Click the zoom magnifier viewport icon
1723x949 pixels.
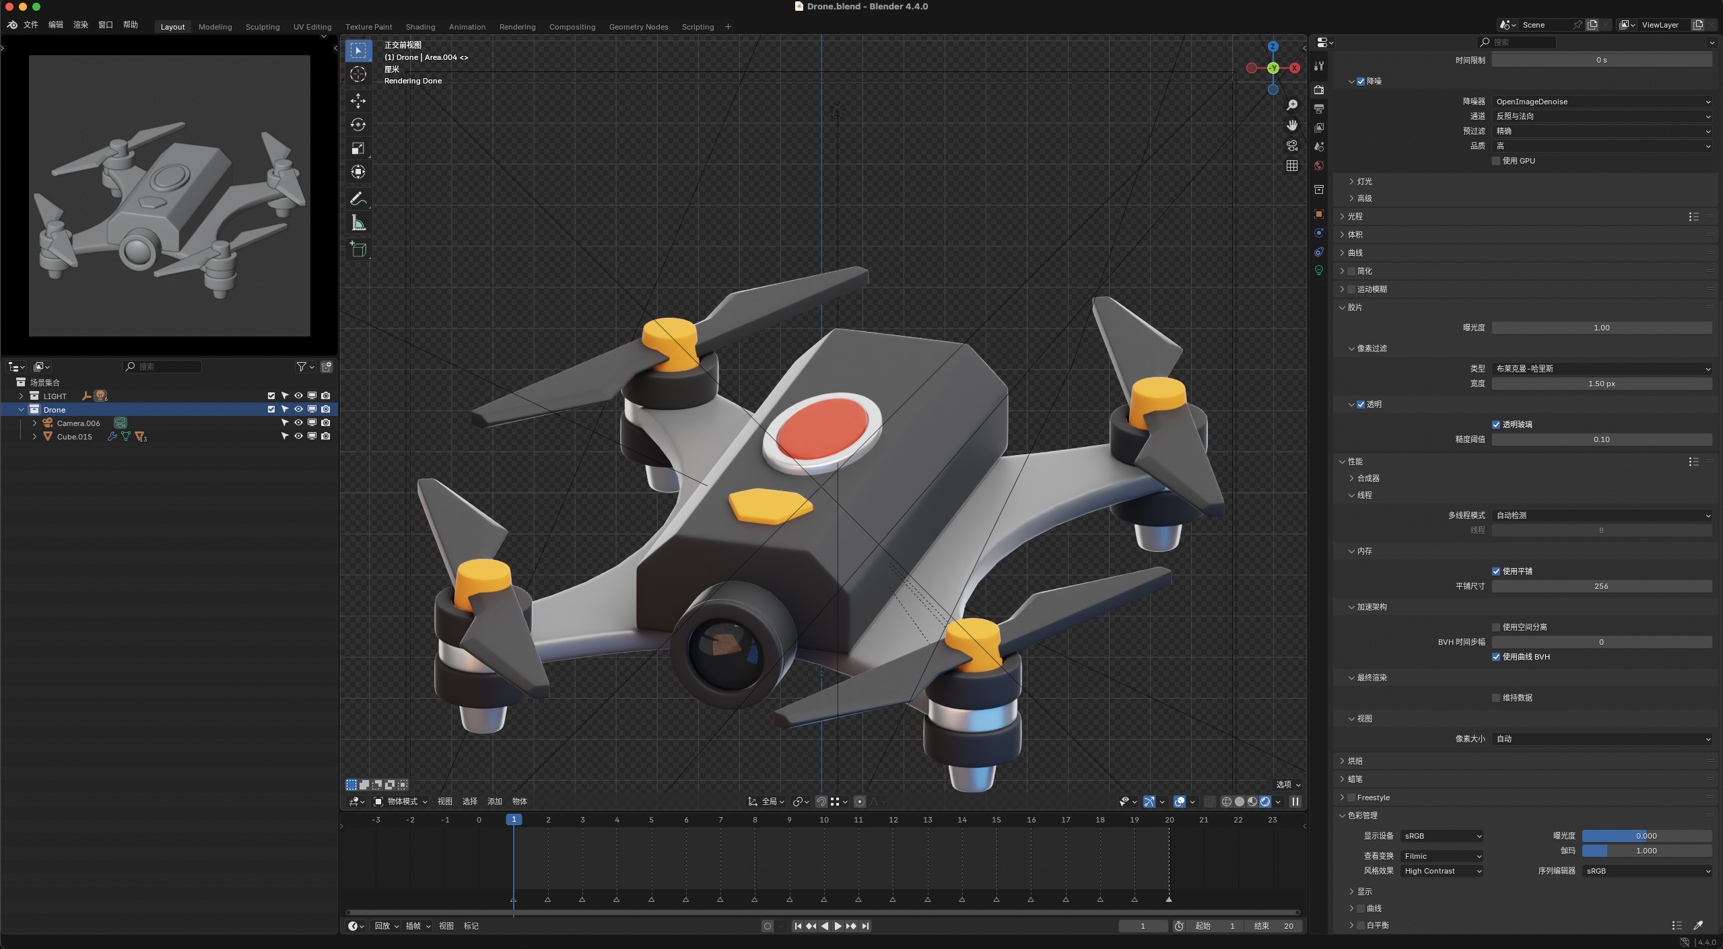pos(1291,106)
